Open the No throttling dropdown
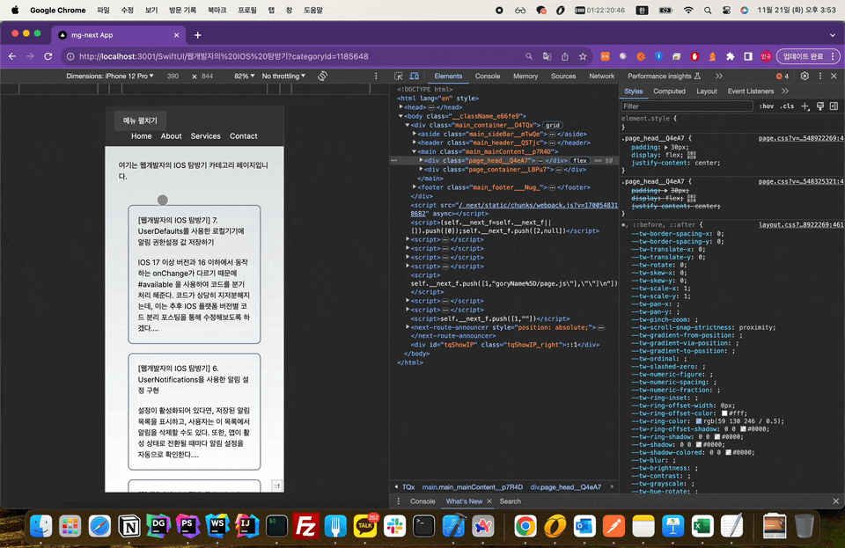Viewport: 845px width, 548px height. pos(283,77)
